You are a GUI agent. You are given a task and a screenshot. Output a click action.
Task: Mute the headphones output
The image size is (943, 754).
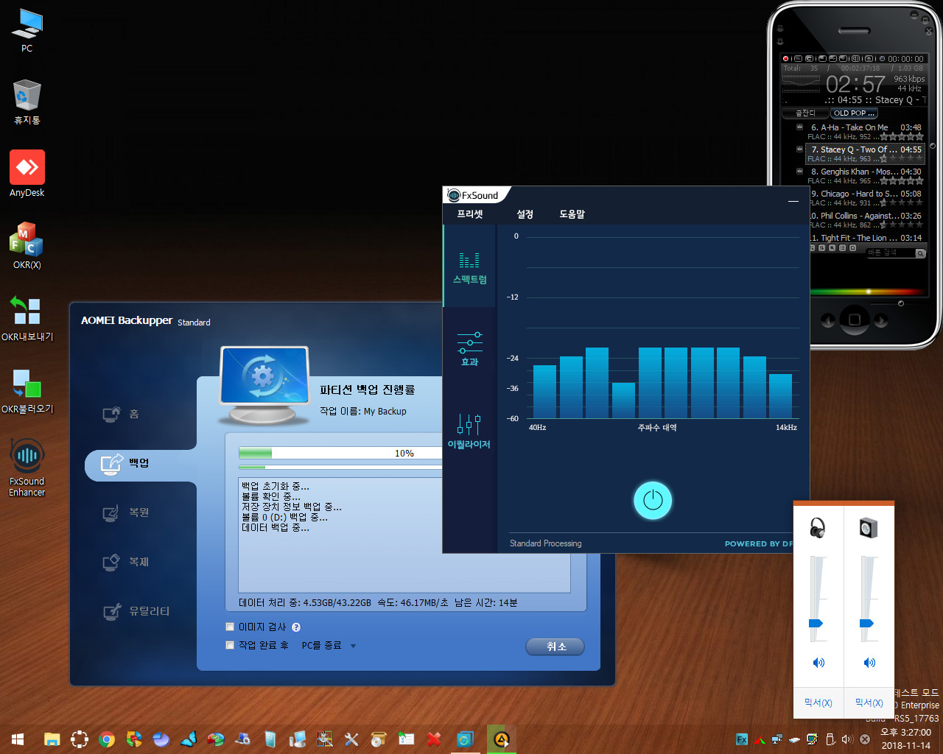coord(818,663)
